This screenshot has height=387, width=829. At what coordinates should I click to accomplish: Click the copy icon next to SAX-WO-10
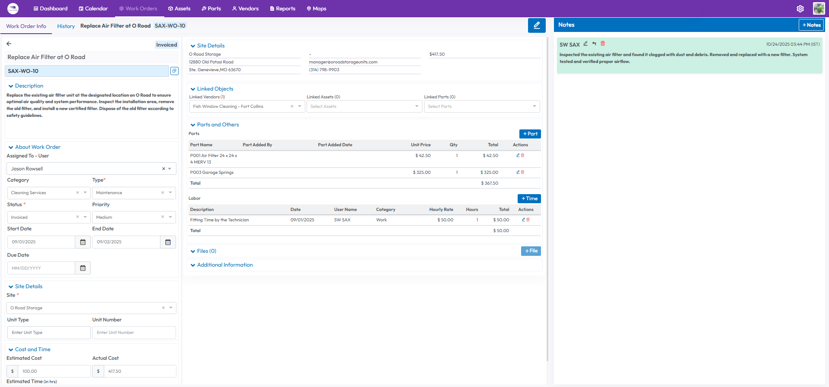tap(174, 71)
